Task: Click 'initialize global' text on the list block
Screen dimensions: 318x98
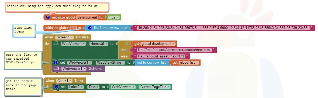Action: (57, 28)
